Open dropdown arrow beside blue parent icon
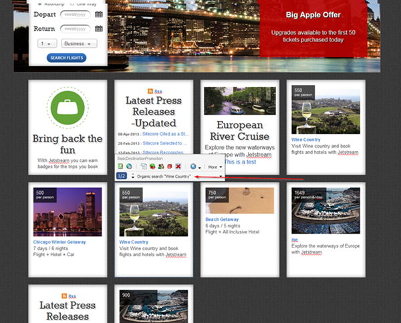 pos(199,168)
